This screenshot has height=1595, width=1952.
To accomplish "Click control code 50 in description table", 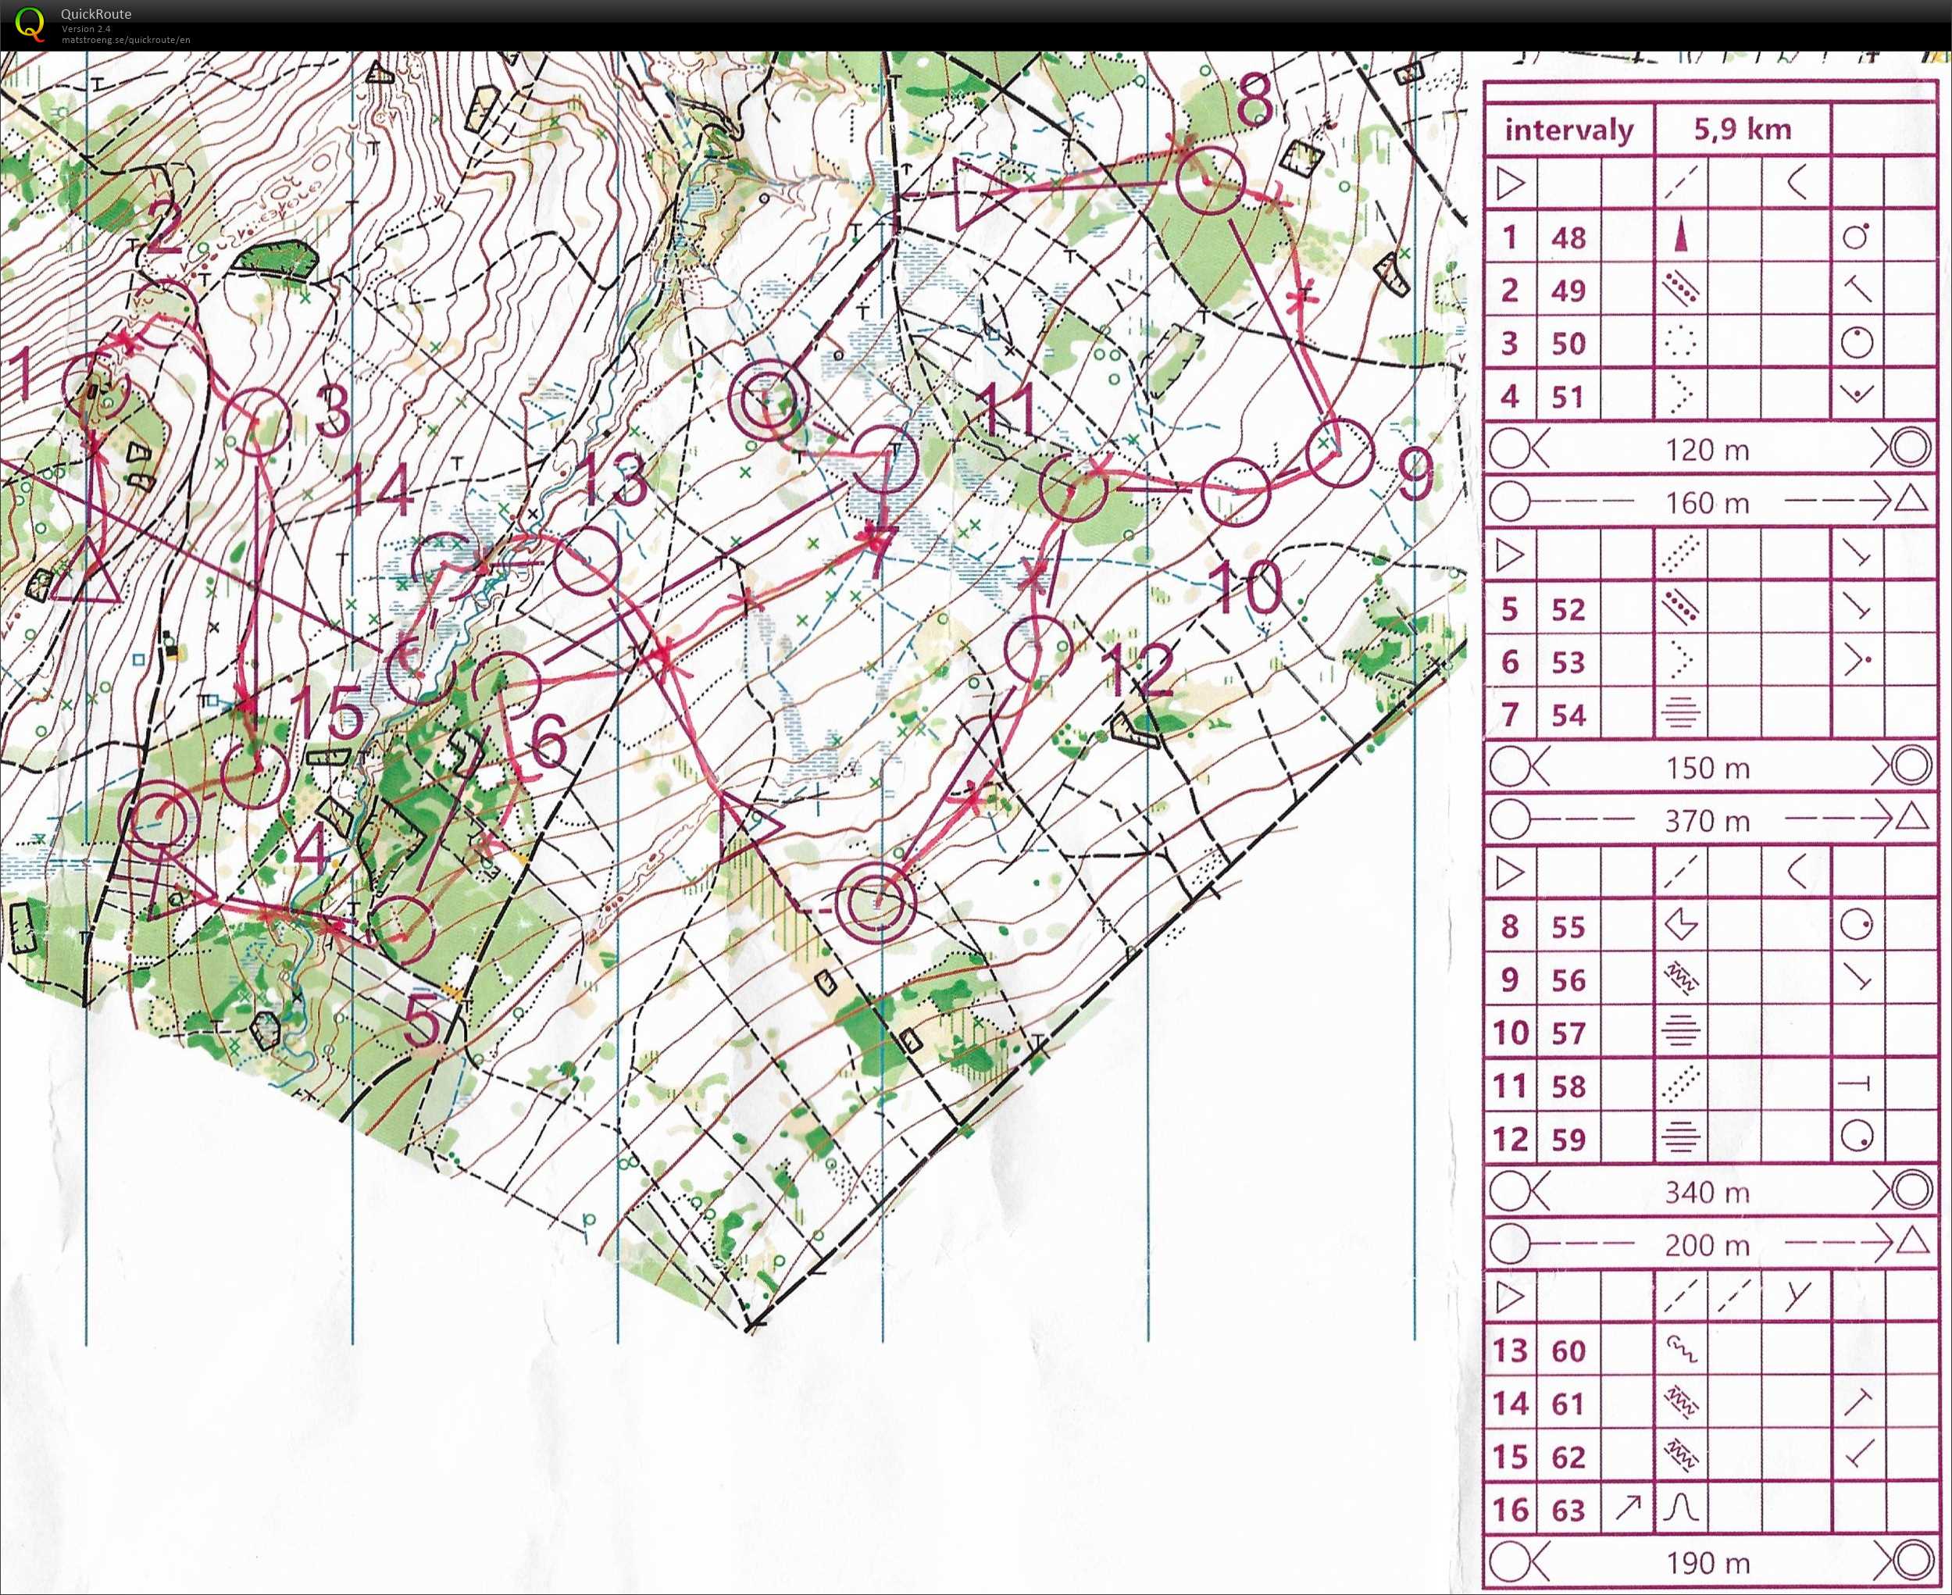I will 1569,344.
